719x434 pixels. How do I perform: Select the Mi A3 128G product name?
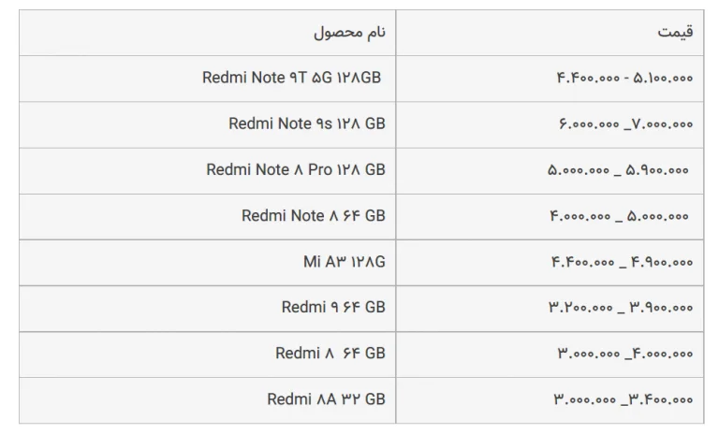344,262
